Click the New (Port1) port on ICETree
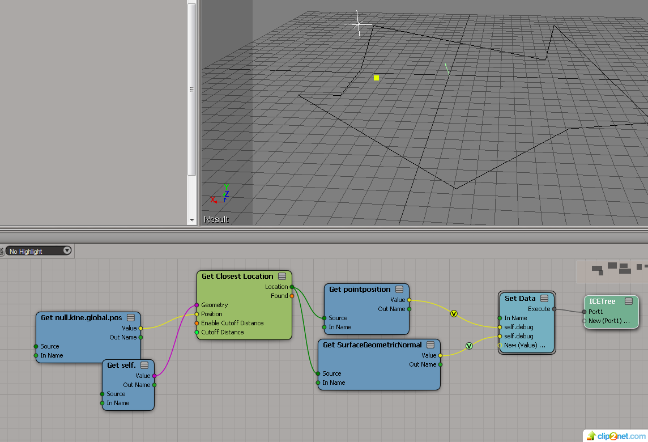 click(x=584, y=321)
